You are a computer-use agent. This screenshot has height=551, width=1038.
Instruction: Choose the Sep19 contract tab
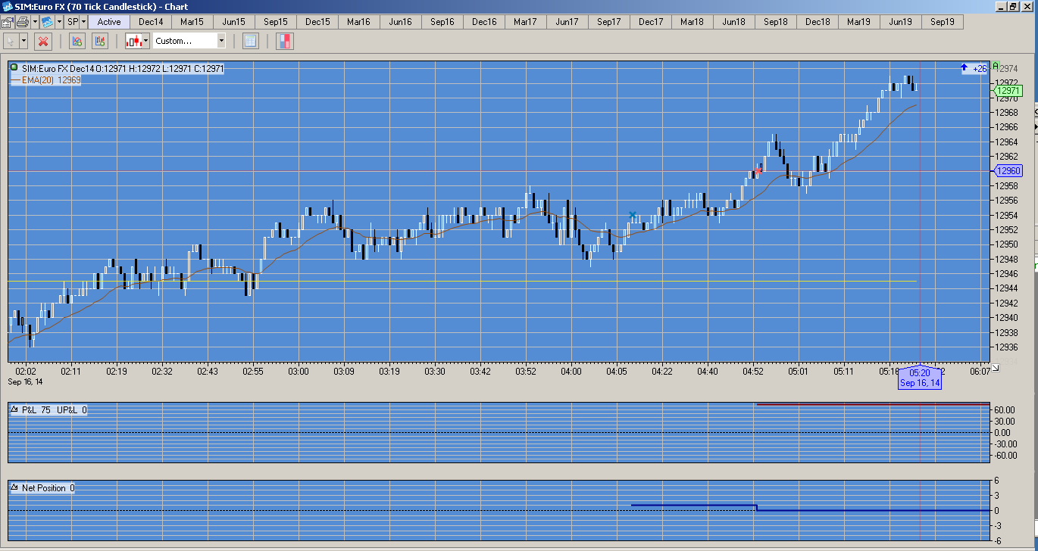pyautogui.click(x=943, y=21)
